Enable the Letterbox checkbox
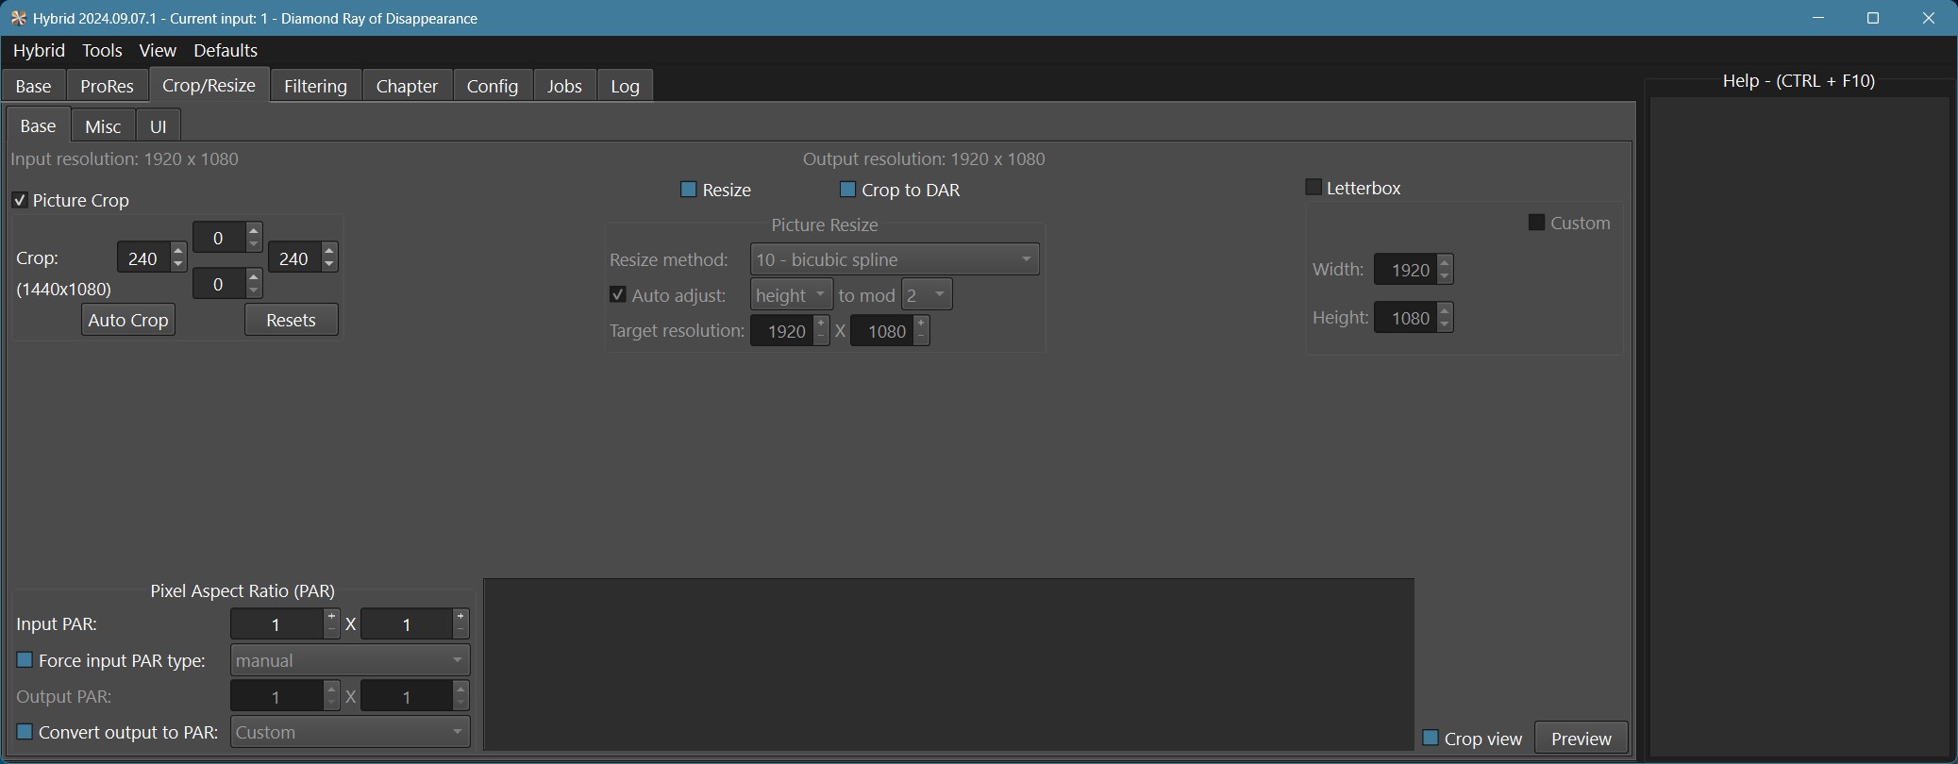Screen dimensions: 1958x764 point(1313,188)
